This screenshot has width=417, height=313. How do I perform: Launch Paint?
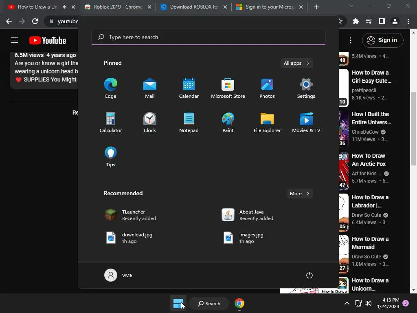tap(228, 122)
